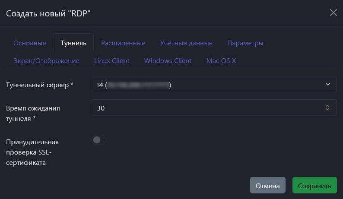This screenshot has height=199, width=343.
Task: Click the Отмена button
Action: [267, 186]
